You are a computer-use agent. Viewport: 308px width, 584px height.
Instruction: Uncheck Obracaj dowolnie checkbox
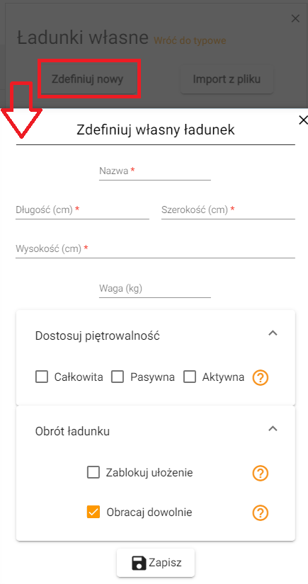[93, 512]
